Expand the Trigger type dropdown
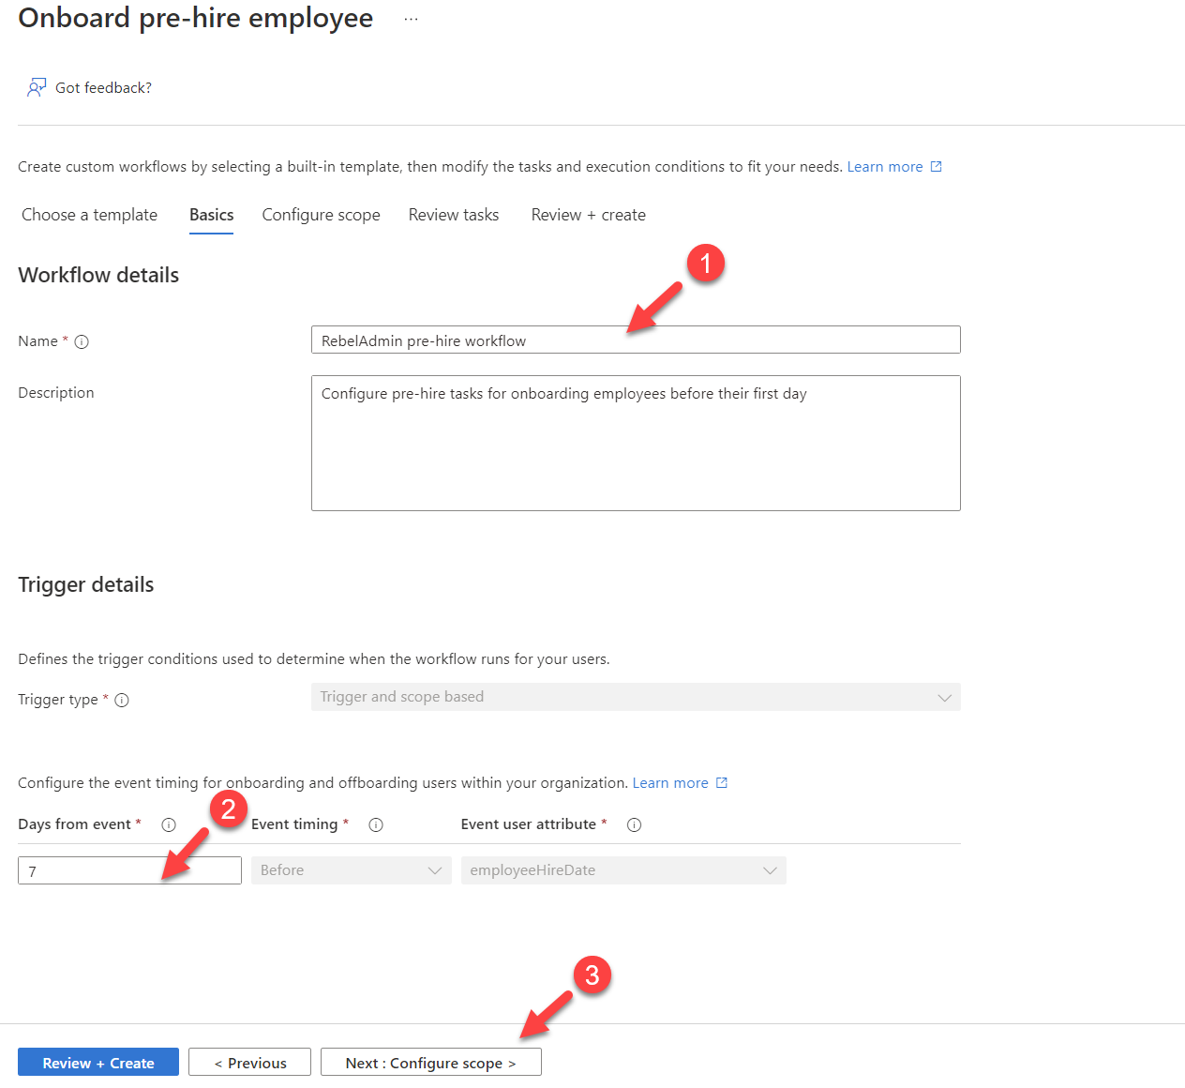The height and width of the screenshot is (1088, 1185). (x=636, y=697)
